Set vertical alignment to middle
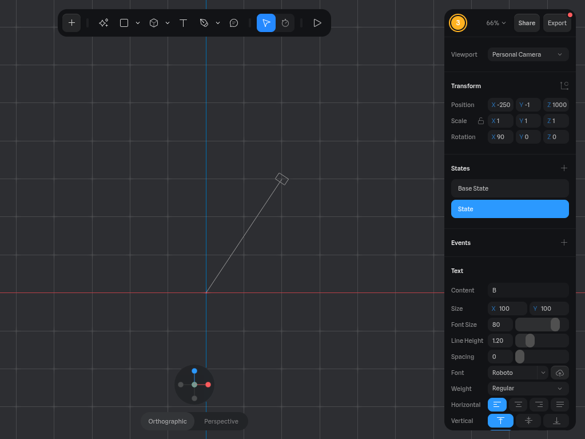 tap(528, 421)
